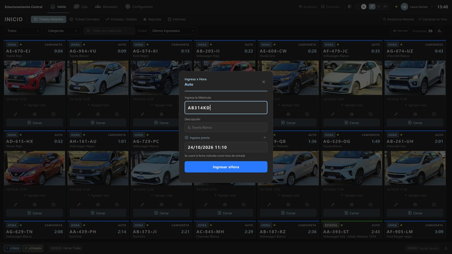Print ticket AH·161·AU
Viewport: 452px width, 254px height.
[x=98, y=205]
